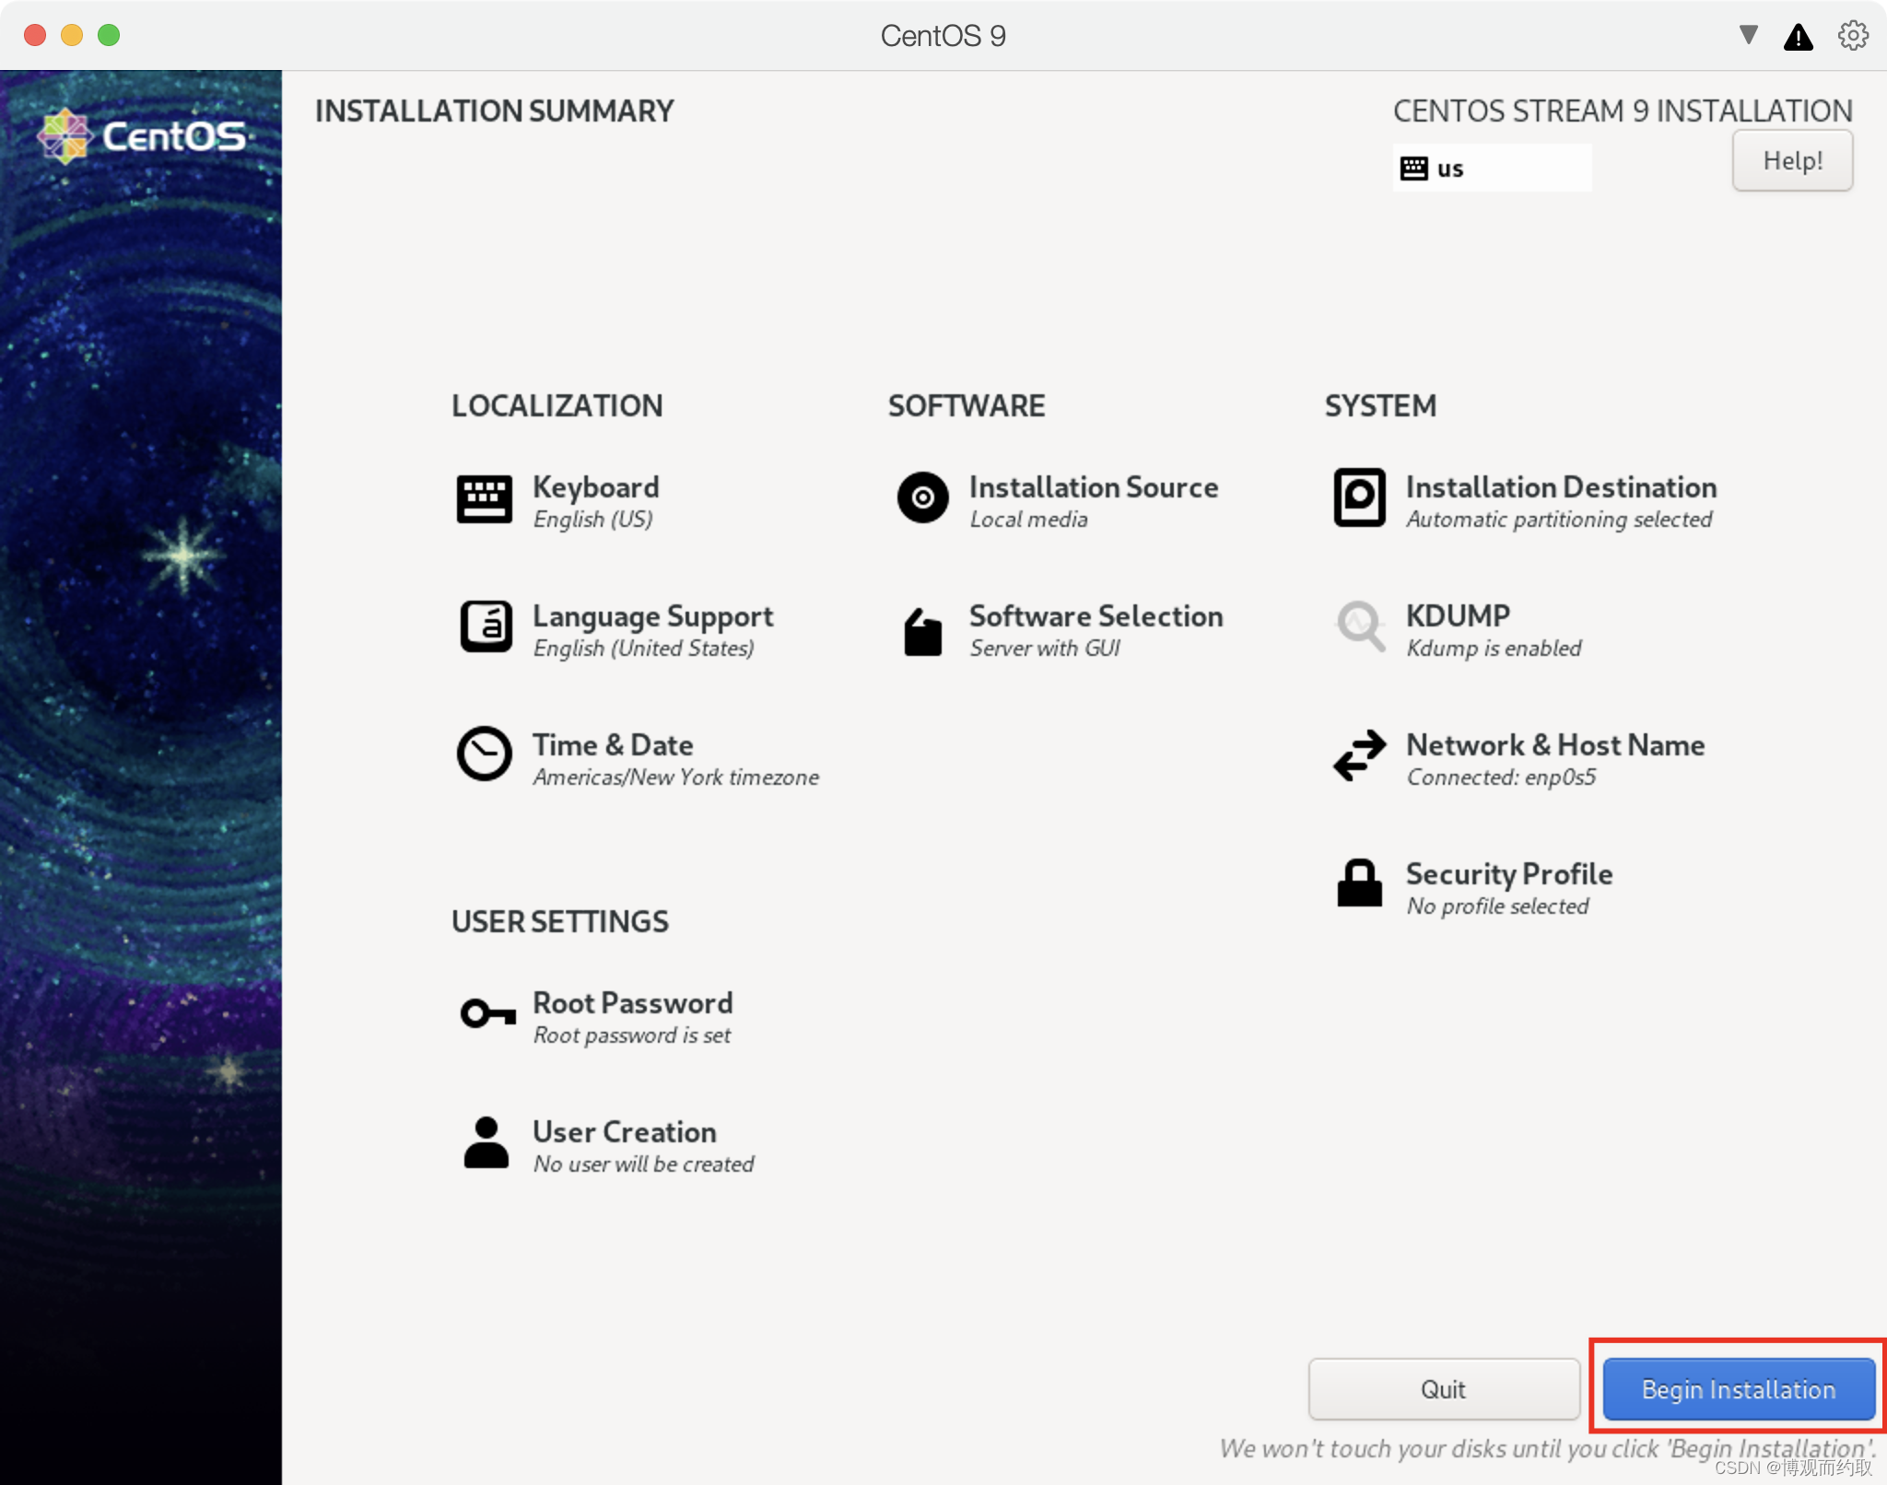Screen dimensions: 1887x1485
Task: Open Root Password label
Action: point(632,1002)
